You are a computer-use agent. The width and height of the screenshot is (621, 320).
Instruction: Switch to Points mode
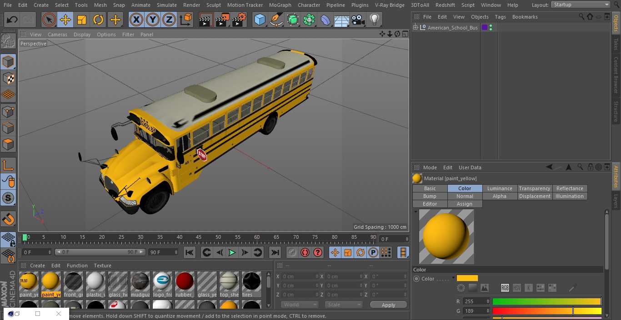tap(8, 111)
